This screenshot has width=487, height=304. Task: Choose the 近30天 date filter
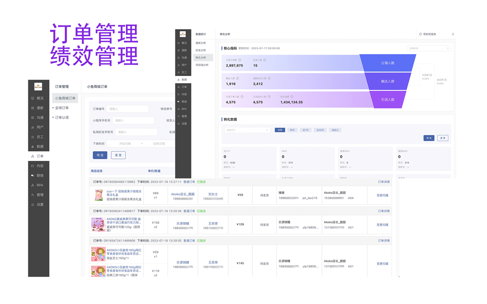pos(320,130)
